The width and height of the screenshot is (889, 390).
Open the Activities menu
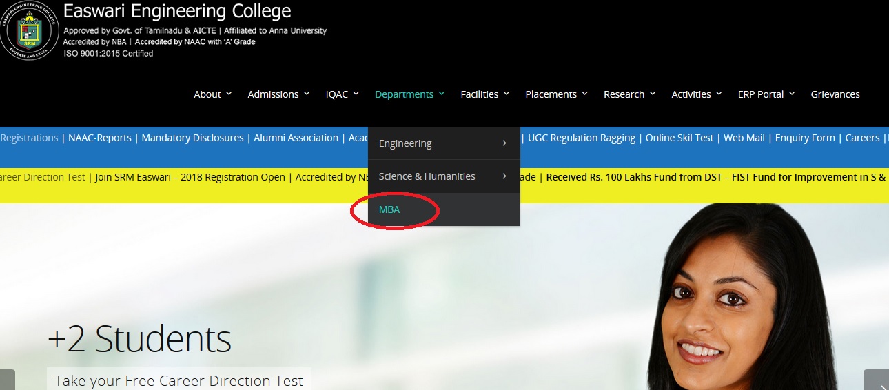[x=696, y=94]
